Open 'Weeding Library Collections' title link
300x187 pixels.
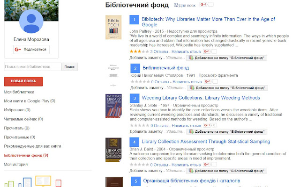201,98
